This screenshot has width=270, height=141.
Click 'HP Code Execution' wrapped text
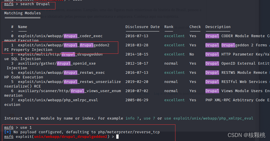(24, 77)
